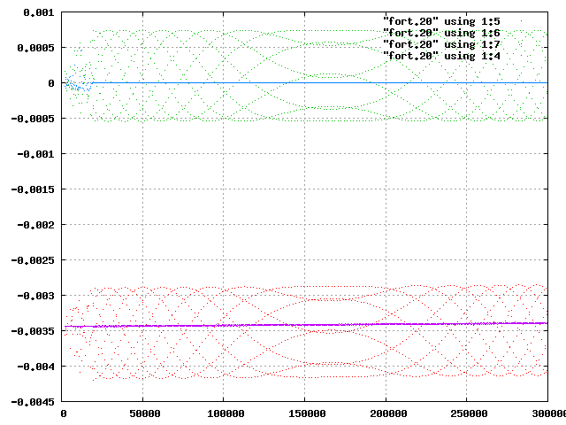This screenshot has height=425, width=566.
Task: Click the purple trend line near -0.0035
Action: pos(306,325)
